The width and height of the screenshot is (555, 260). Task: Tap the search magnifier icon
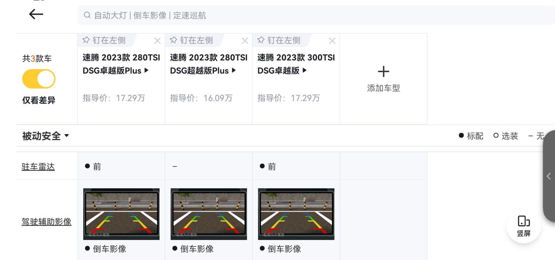click(x=87, y=15)
